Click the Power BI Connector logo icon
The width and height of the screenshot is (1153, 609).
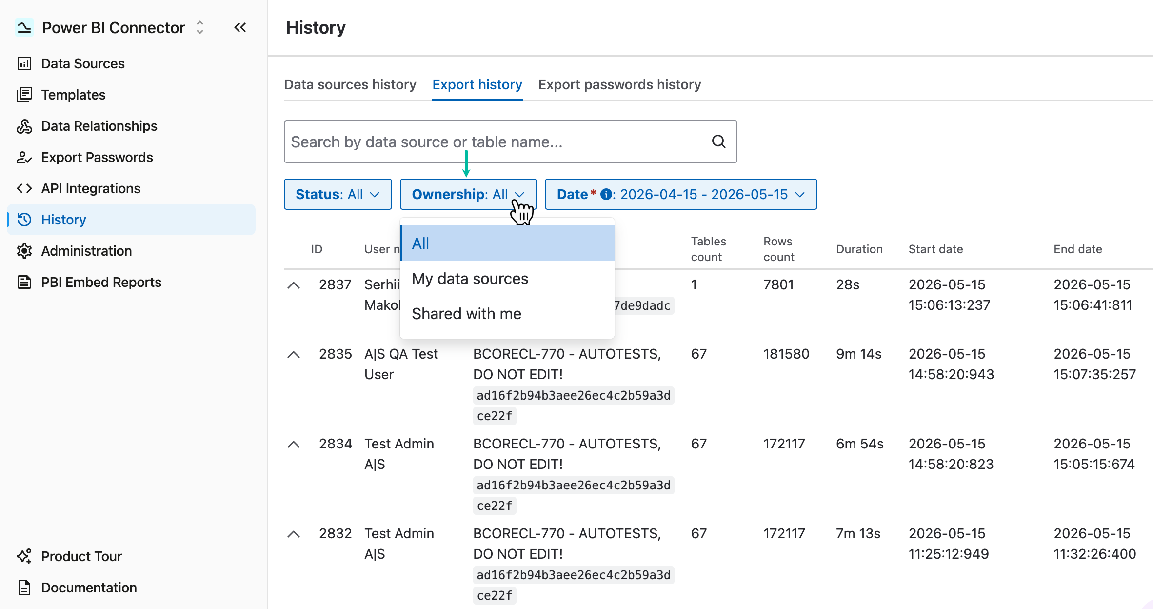(24, 27)
